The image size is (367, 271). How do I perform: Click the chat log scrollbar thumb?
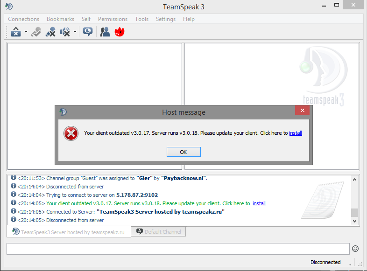tap(354, 213)
